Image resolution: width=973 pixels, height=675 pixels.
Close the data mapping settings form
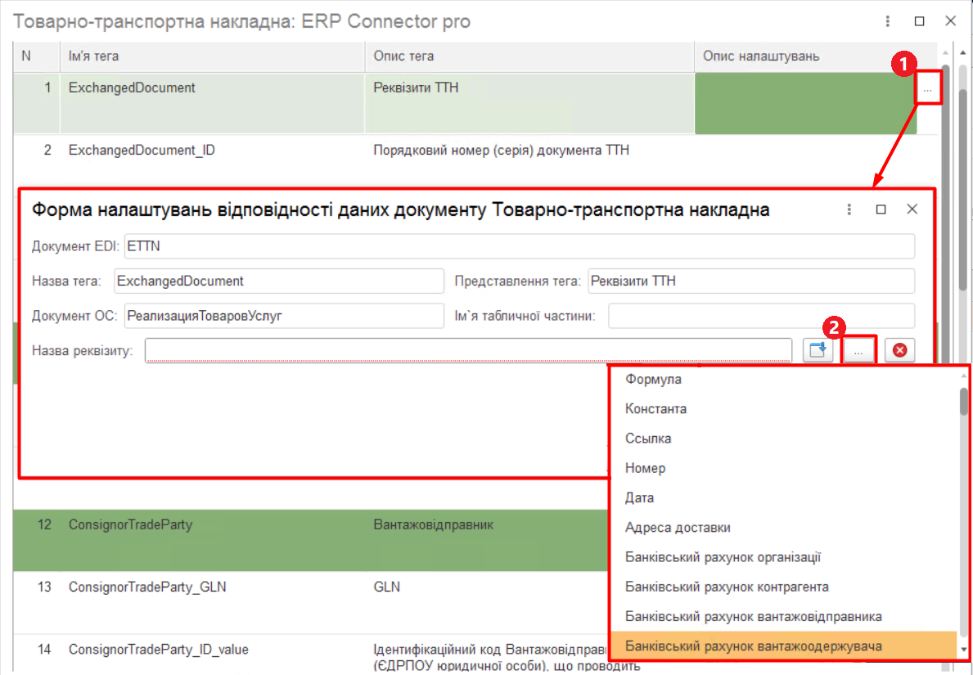point(912,209)
